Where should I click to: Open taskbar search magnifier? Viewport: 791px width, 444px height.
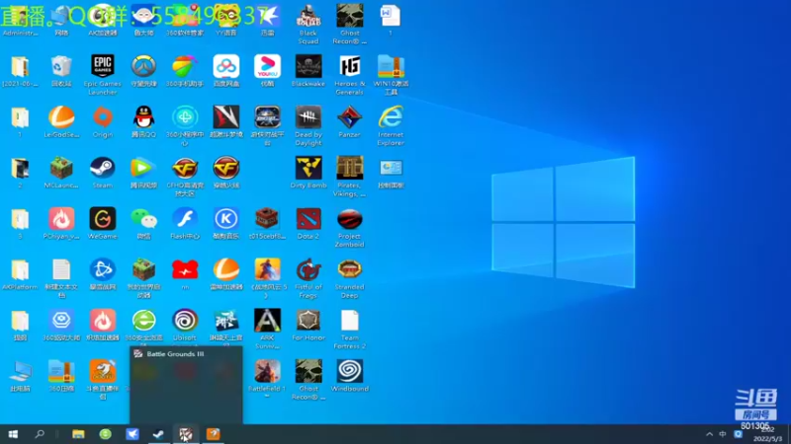[x=40, y=434]
